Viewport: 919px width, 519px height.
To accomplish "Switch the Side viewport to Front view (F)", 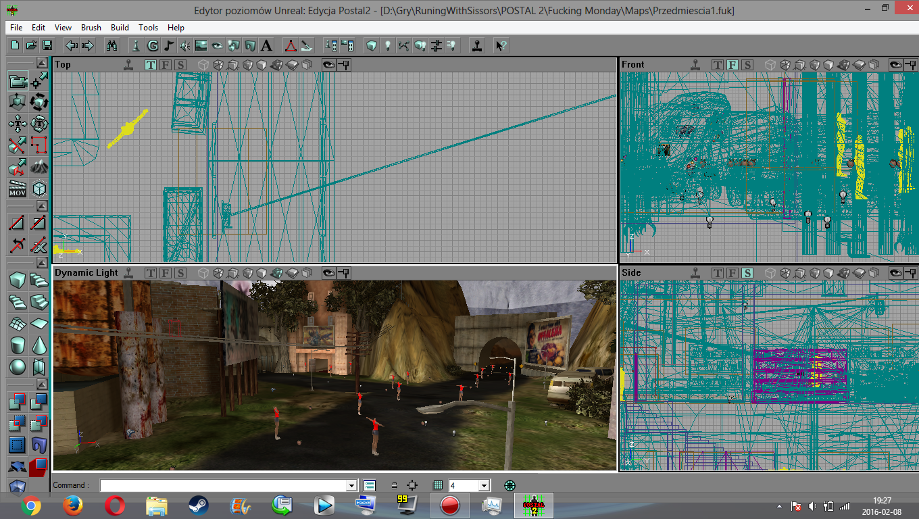I will tap(732, 273).
